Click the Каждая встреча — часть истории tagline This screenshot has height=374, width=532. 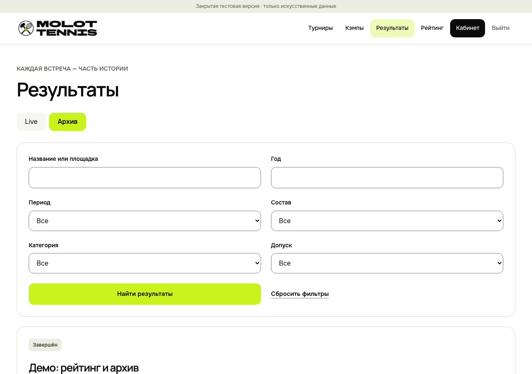72,69
